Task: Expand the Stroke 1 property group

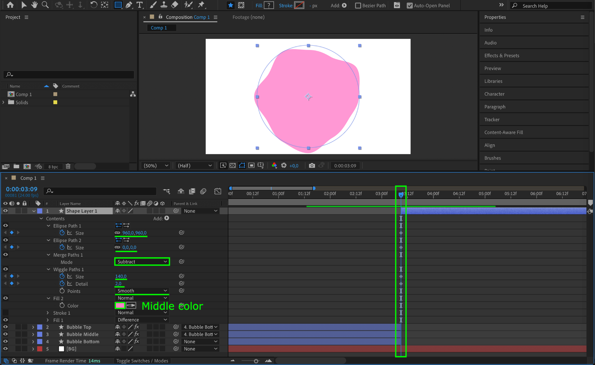Action: [x=48, y=313]
